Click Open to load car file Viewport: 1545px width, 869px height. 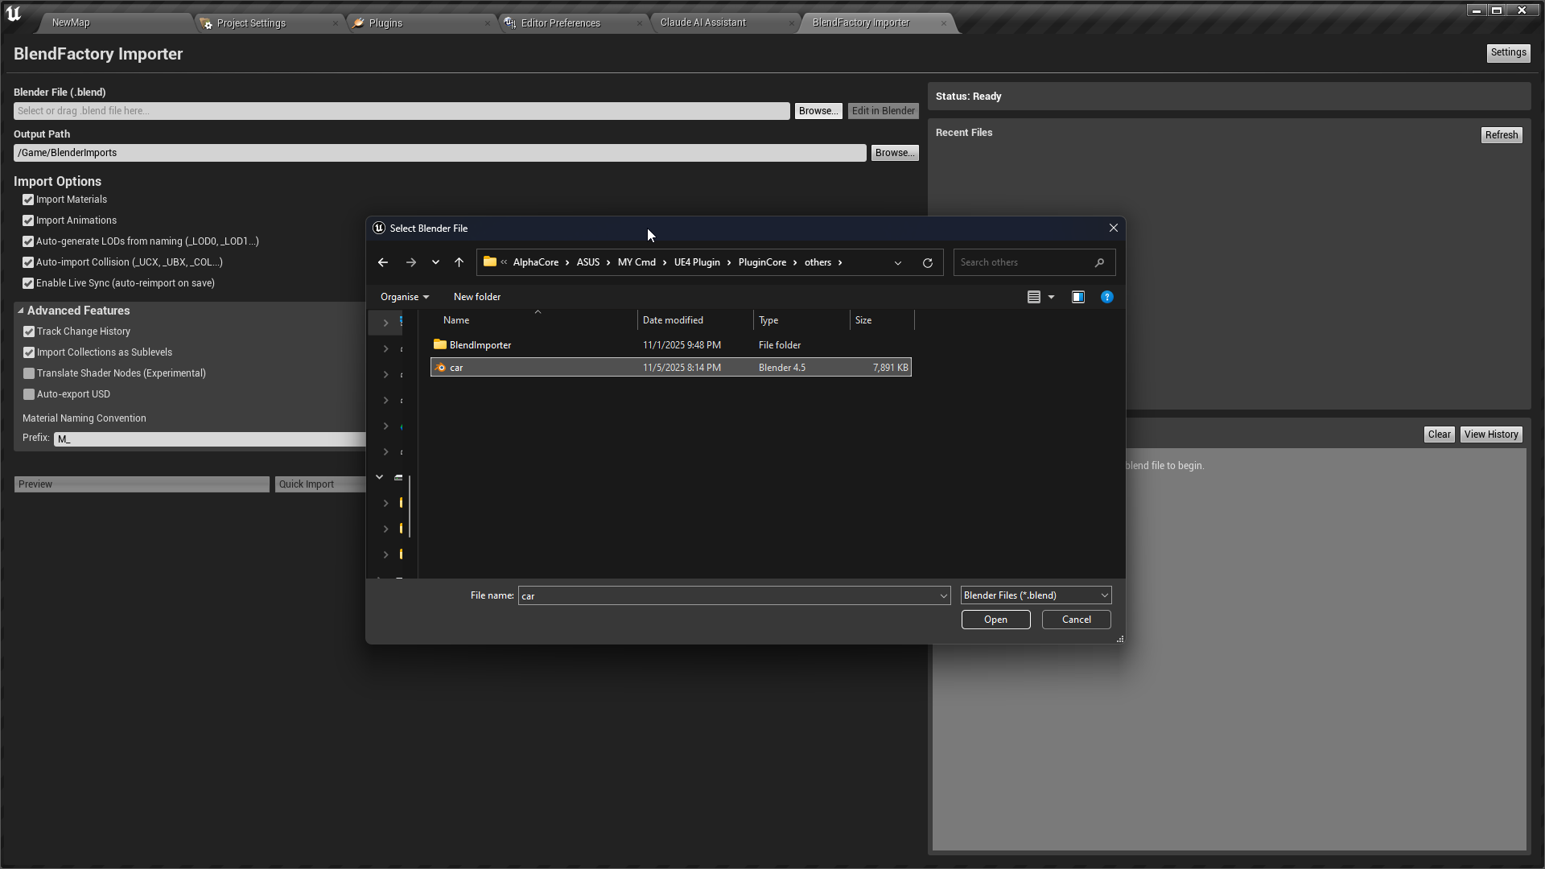[995, 620]
